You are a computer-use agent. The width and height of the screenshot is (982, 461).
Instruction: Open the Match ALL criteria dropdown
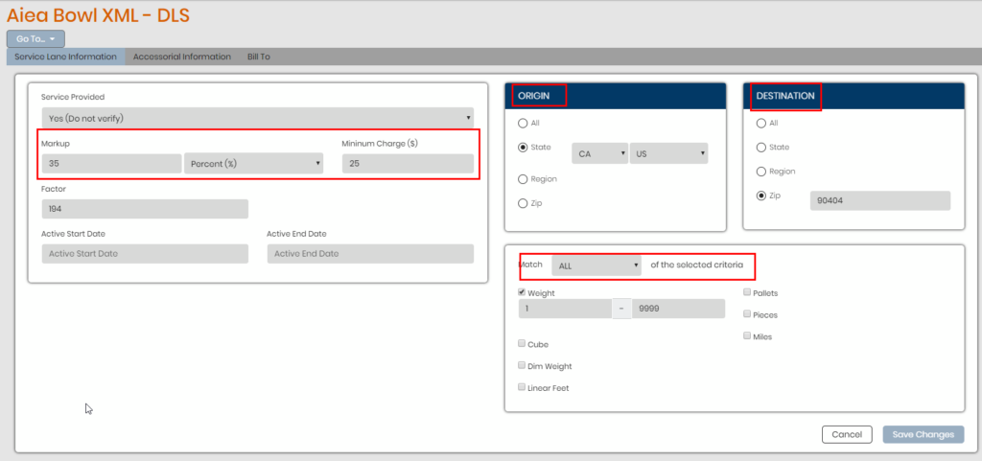[x=596, y=265]
